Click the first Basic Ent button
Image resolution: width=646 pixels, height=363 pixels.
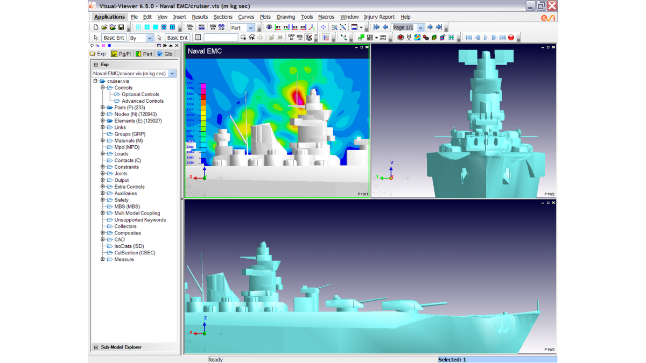[x=114, y=38]
